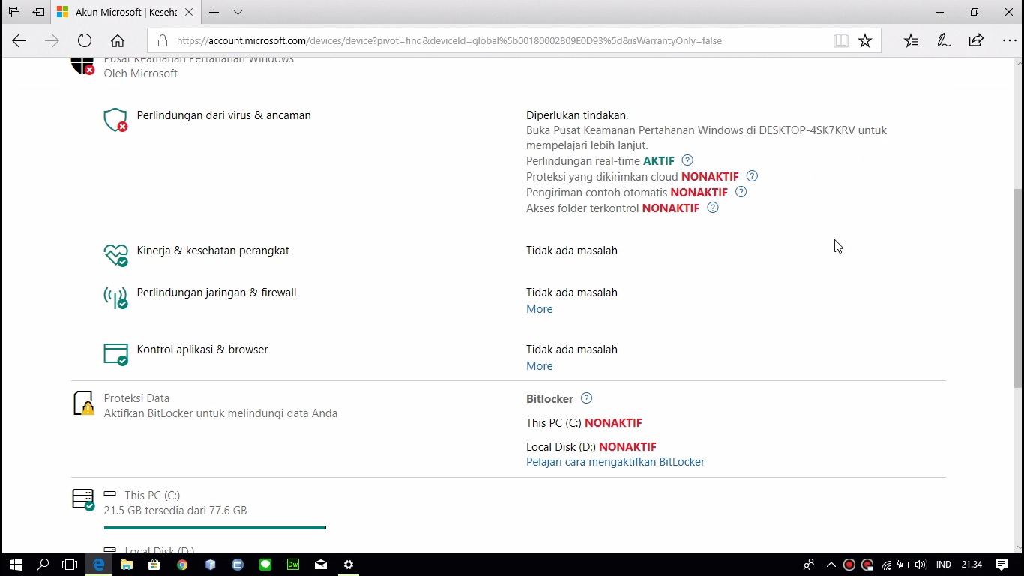Open Windows Settings gear on the taskbar
Viewport: 1024px width, 576px height.
pos(349,565)
